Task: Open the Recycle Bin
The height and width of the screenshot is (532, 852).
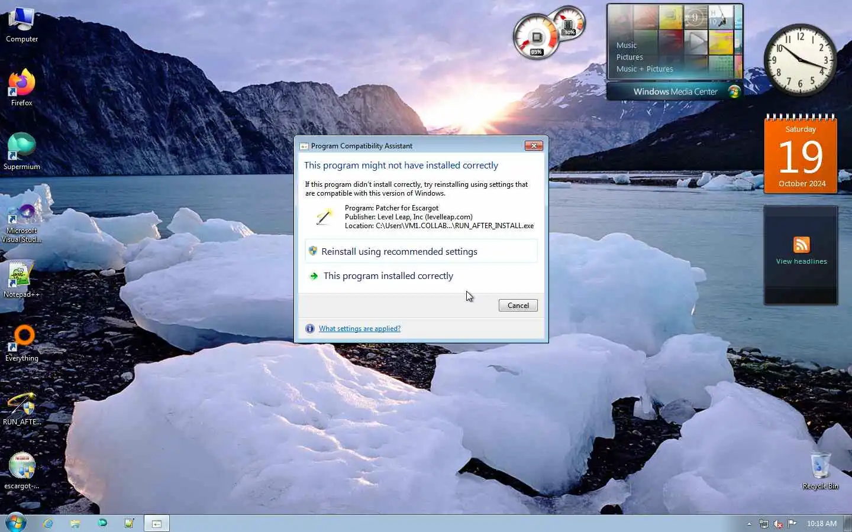Action: (x=821, y=471)
